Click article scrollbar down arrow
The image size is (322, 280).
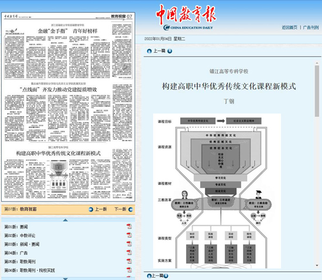[x=317, y=265]
